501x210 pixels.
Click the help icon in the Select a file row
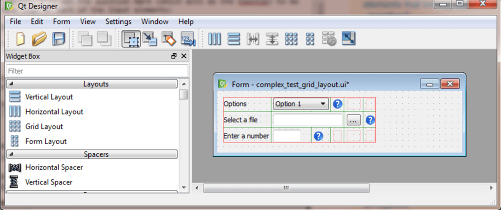(370, 120)
